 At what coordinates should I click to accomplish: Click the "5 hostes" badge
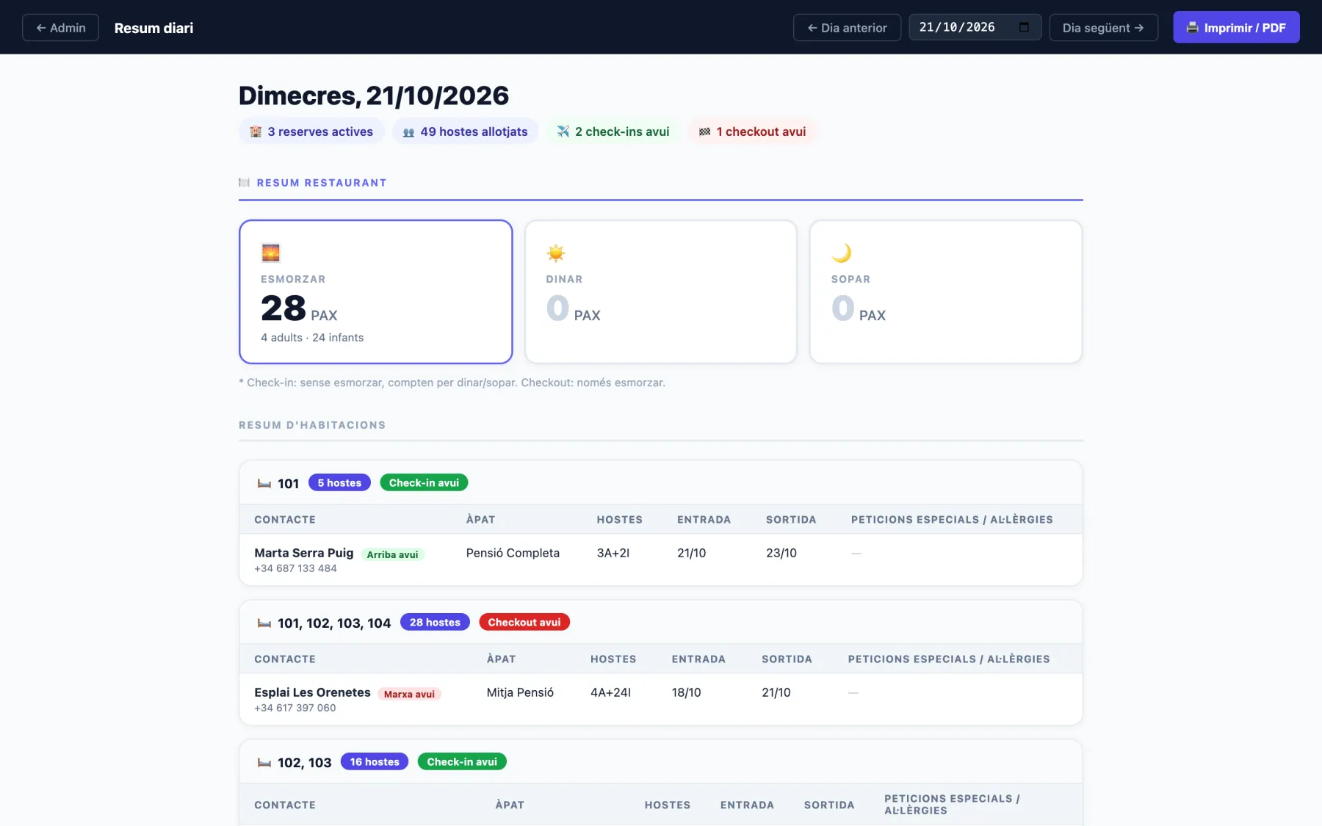coord(339,482)
